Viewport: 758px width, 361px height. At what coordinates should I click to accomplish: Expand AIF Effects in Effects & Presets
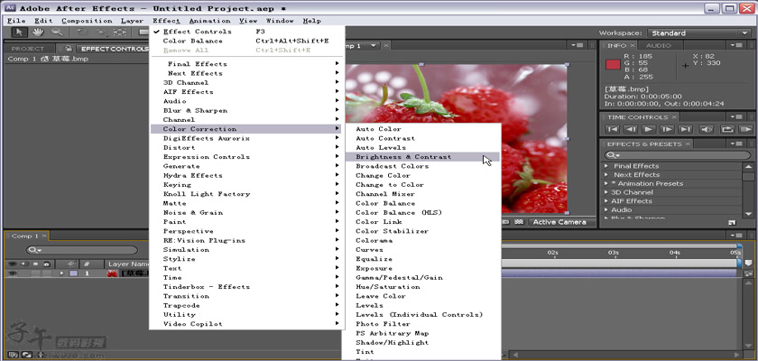click(x=606, y=201)
